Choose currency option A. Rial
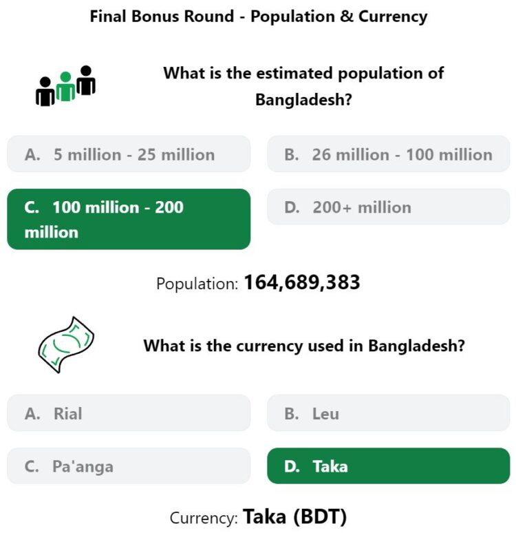The image size is (516, 533). [129, 413]
